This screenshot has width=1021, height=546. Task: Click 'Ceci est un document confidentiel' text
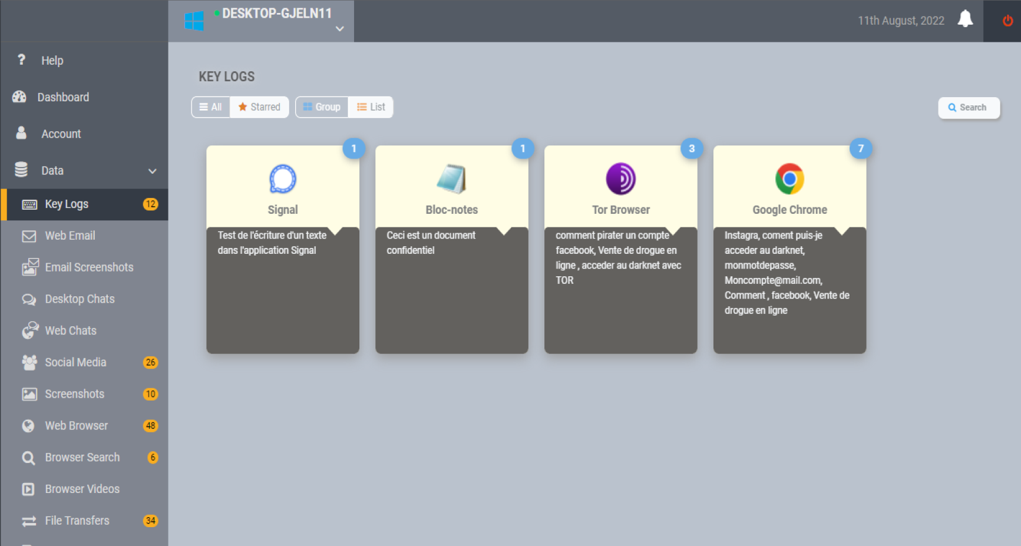coord(431,243)
